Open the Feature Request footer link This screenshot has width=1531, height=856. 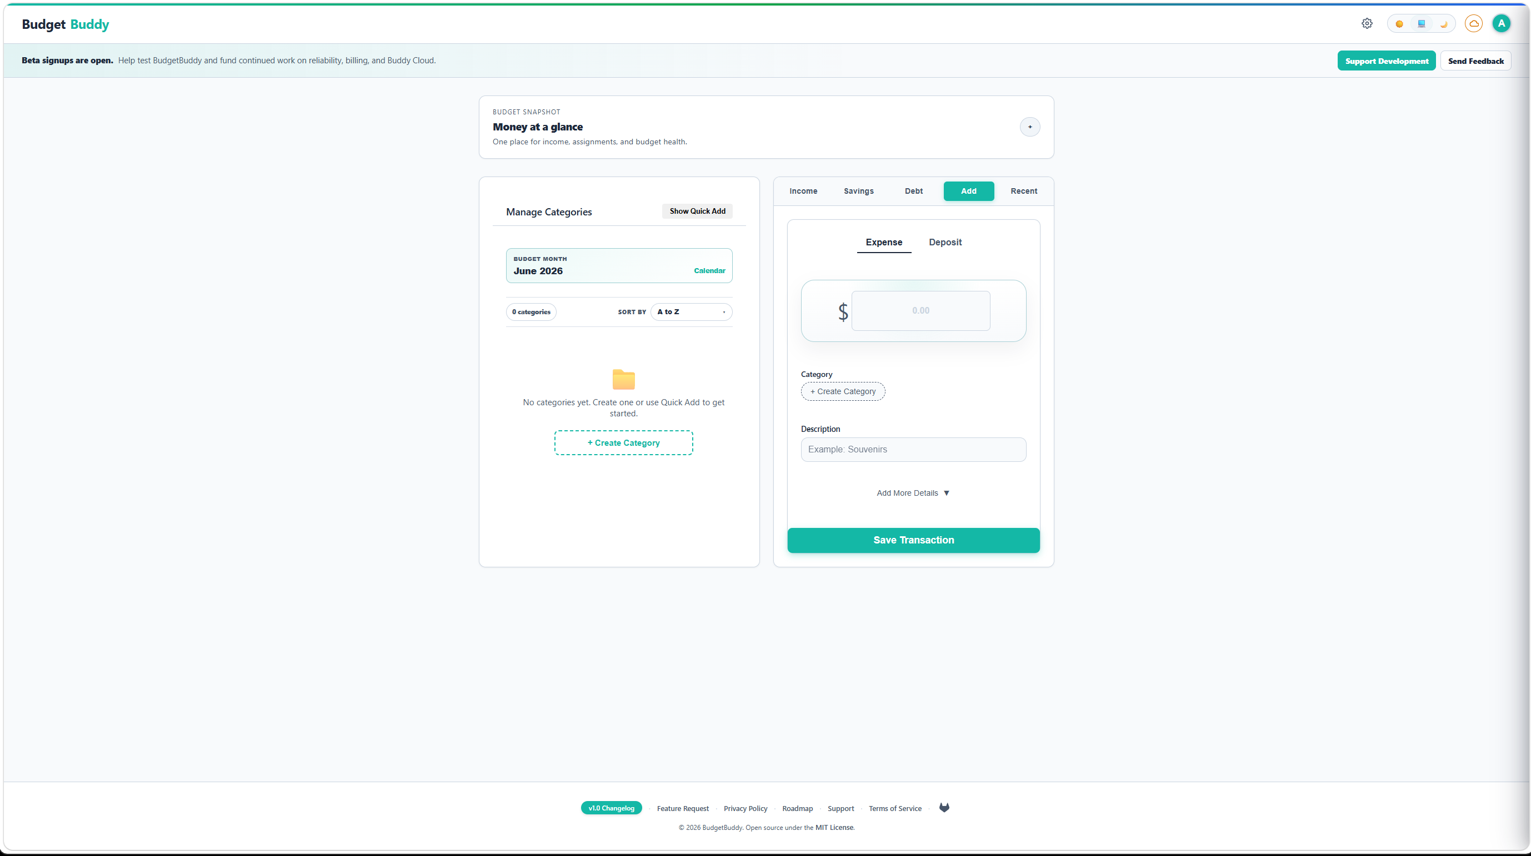click(683, 809)
